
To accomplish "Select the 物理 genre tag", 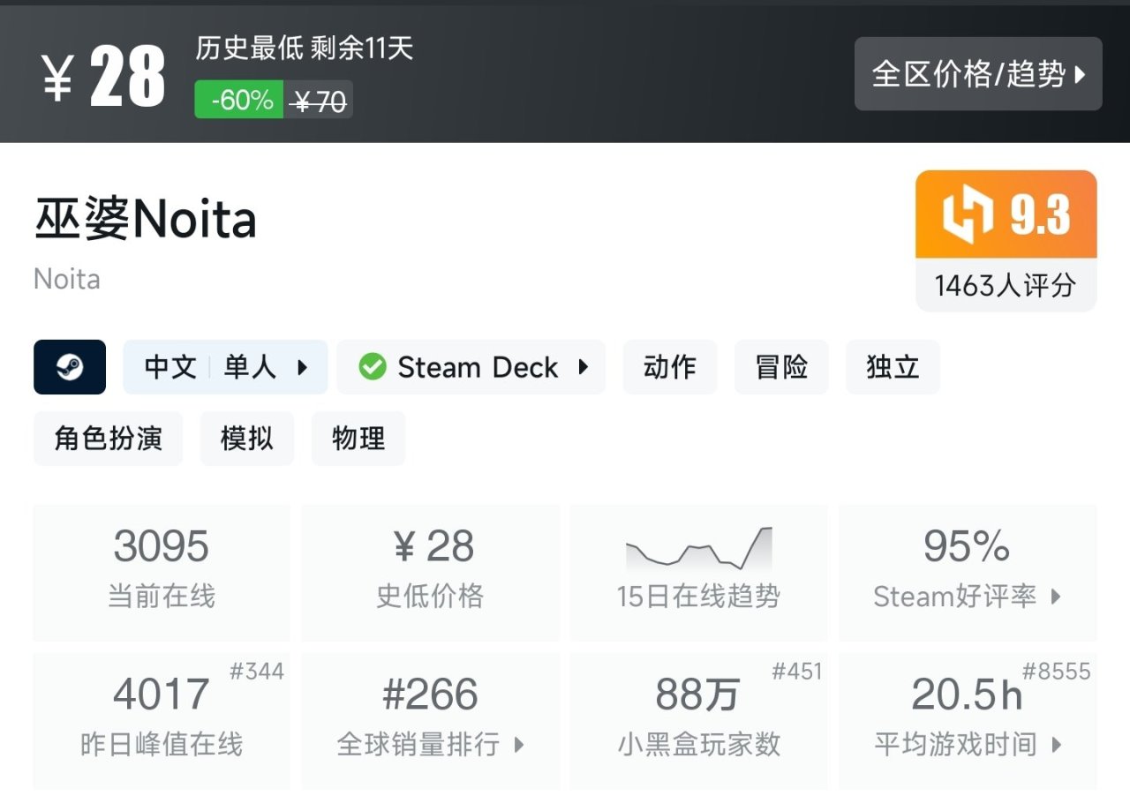I will [x=358, y=439].
